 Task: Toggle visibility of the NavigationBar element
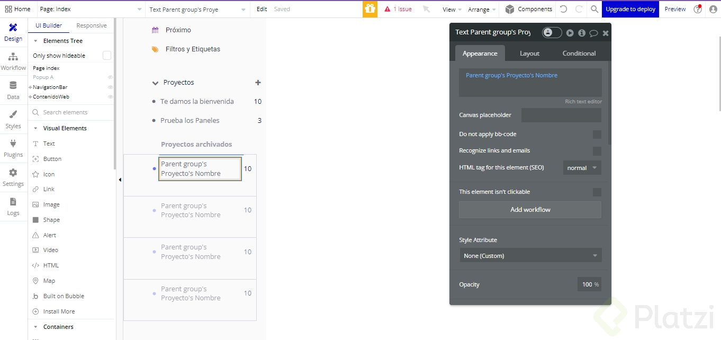tap(111, 87)
